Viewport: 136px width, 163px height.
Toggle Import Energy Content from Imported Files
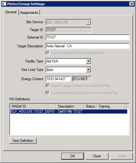point(47,86)
